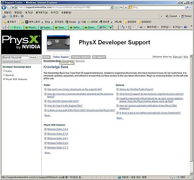Click the Bing search magnifier icon
The image size is (194, 180).
(188, 8)
